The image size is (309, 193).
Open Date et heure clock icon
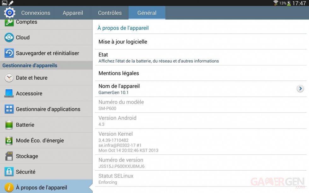[x=9, y=78]
